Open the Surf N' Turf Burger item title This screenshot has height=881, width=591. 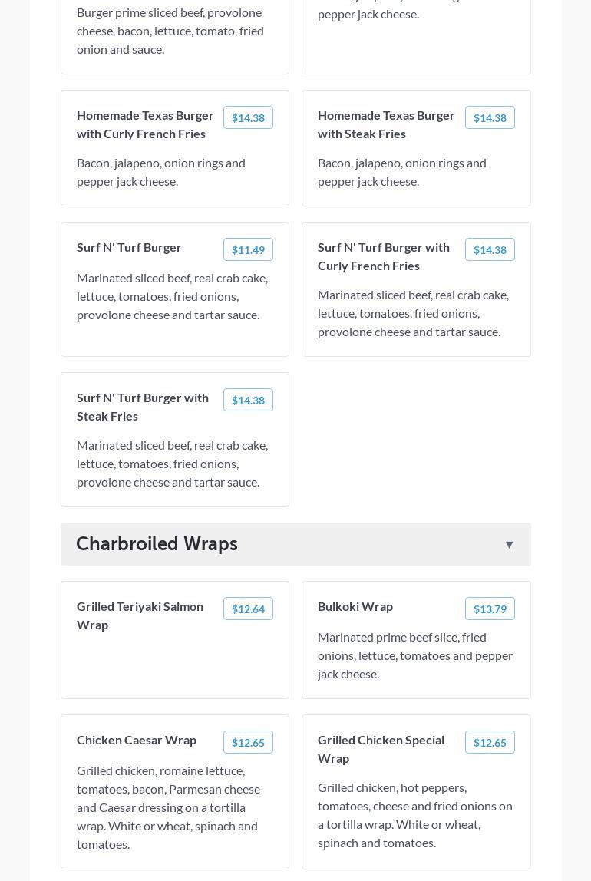129,247
